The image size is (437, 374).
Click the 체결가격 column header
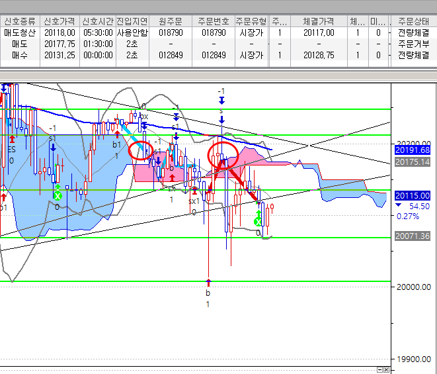click(x=318, y=21)
